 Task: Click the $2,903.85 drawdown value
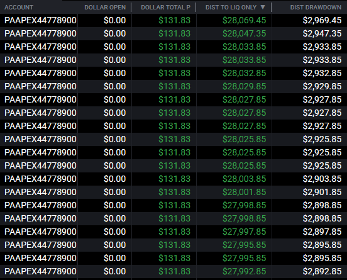(x=322, y=179)
